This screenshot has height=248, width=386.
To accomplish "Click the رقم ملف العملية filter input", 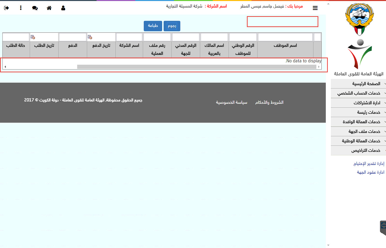I will (x=157, y=37).
